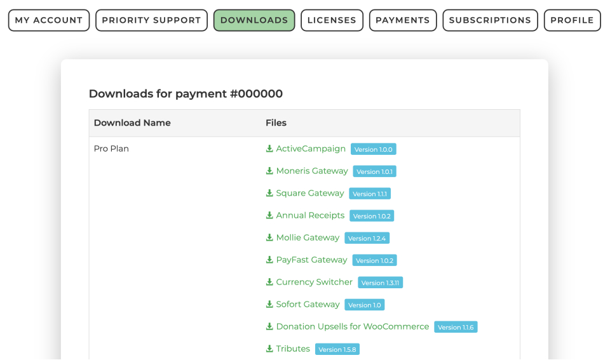Open the Profile tab

573,20
